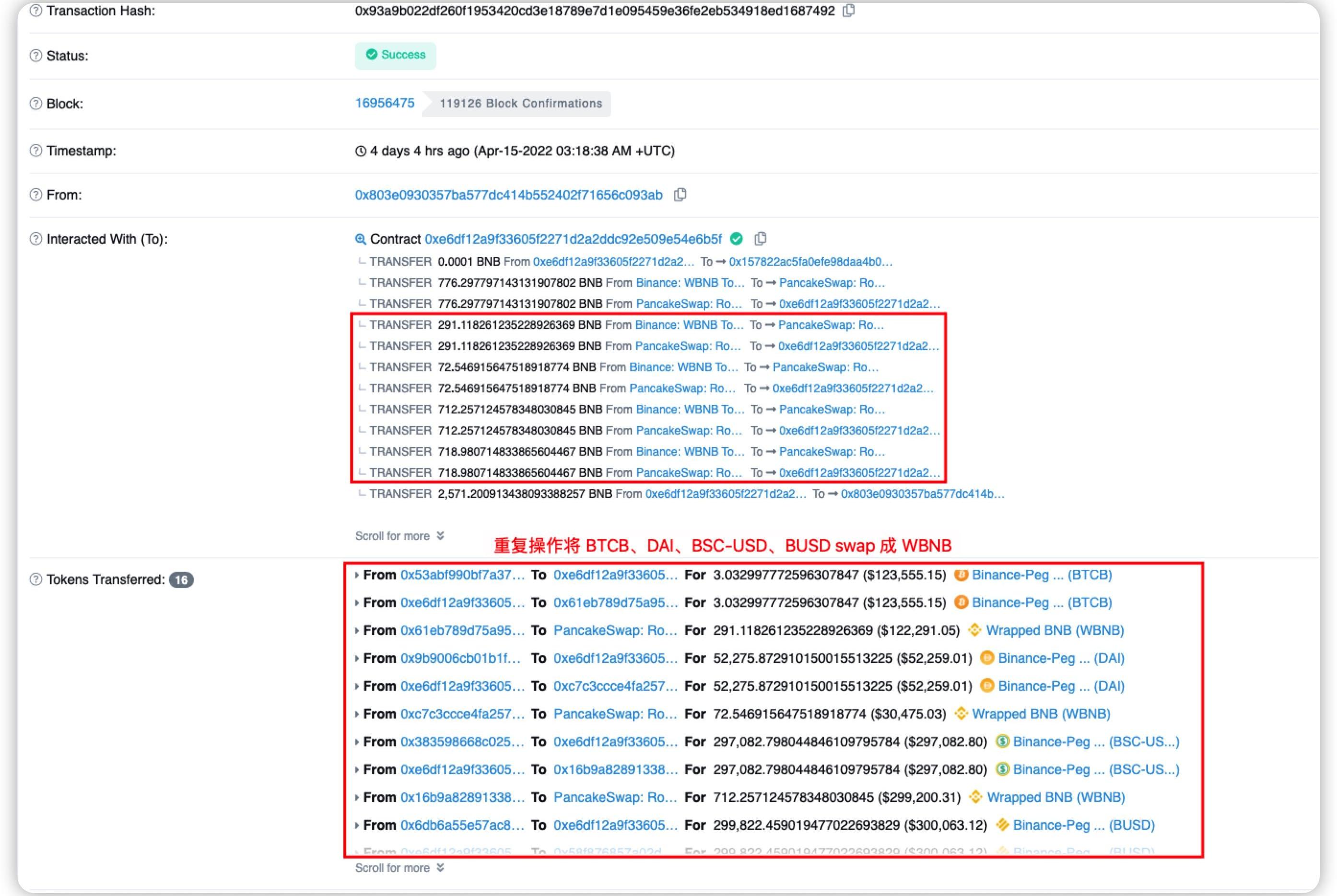
Task: Click the help icon beside Block
Action: pos(36,104)
